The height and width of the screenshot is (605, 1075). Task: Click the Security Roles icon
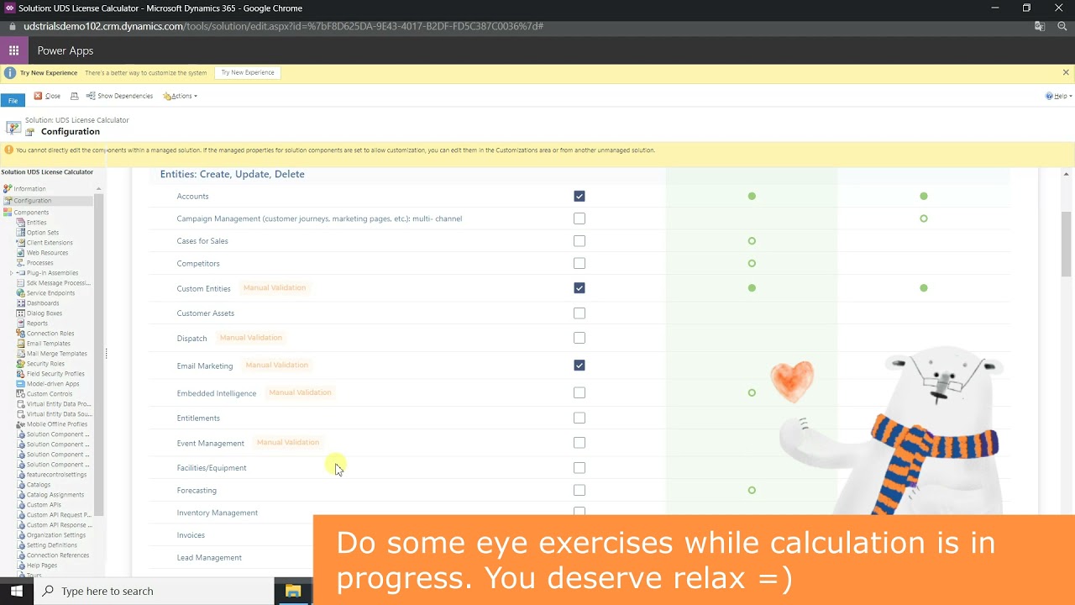pyautogui.click(x=21, y=364)
